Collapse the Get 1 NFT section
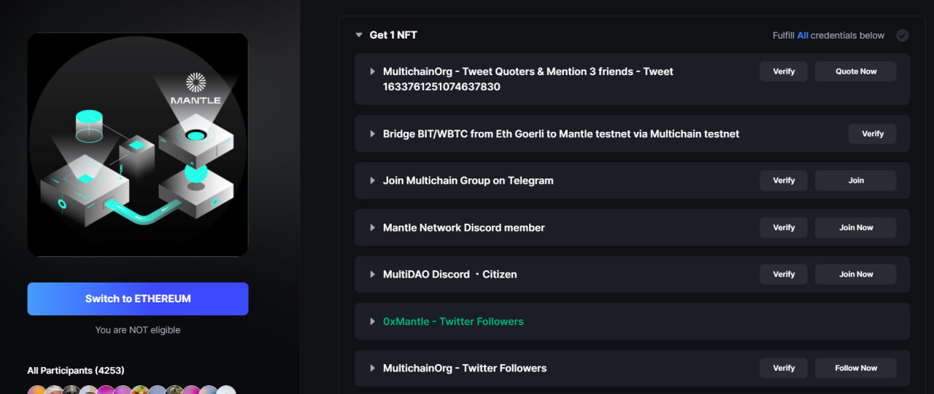 click(x=358, y=35)
